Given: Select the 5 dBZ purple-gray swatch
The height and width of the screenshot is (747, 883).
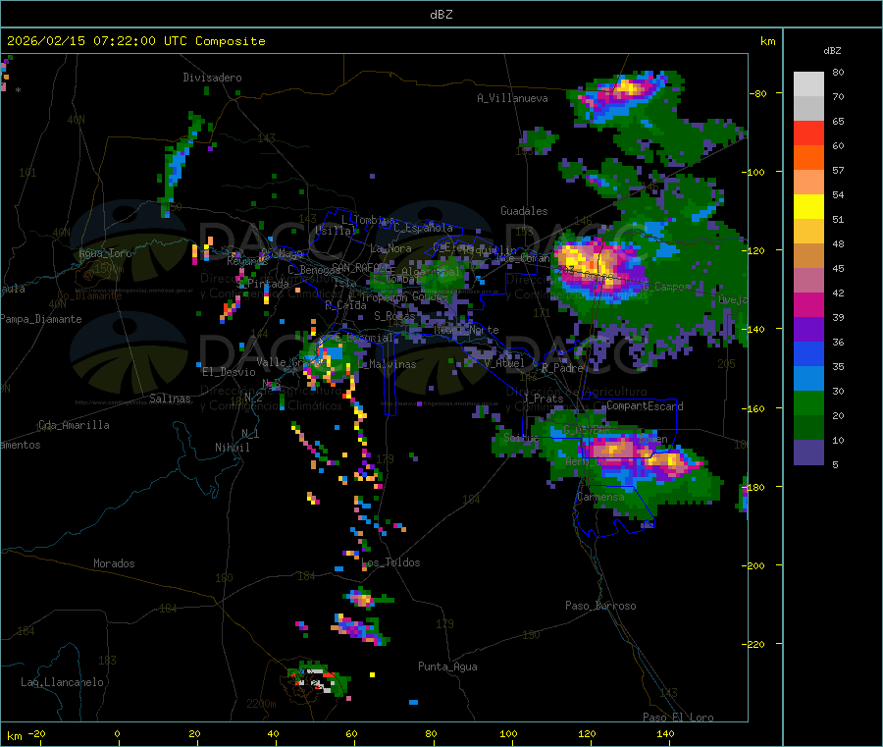Looking at the screenshot, I should pos(808,453).
